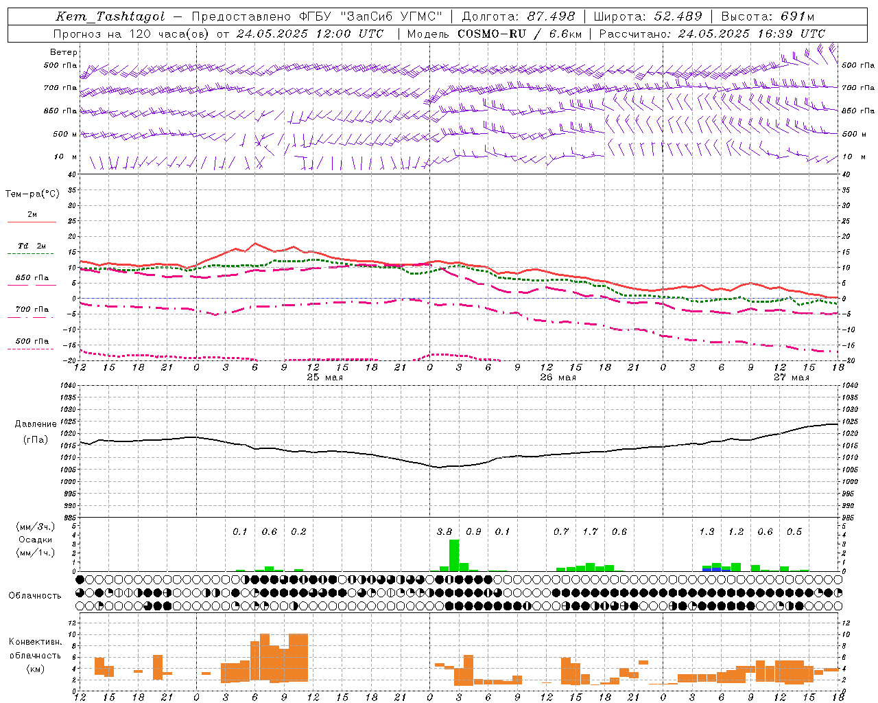This screenshot has width=878, height=703.
Task: Click the 'Конвективн.' convective cloud label
Action: (35, 642)
